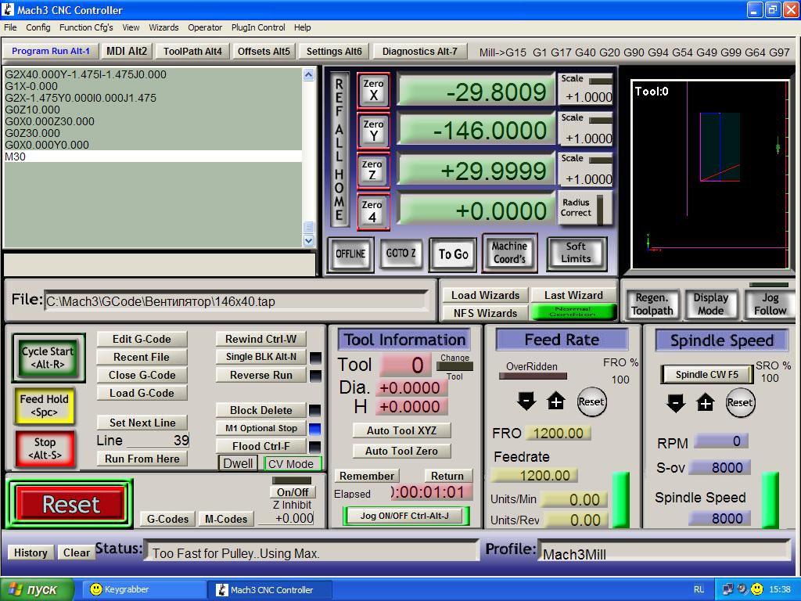Click the To Go button
The width and height of the screenshot is (801, 601).
[453, 254]
